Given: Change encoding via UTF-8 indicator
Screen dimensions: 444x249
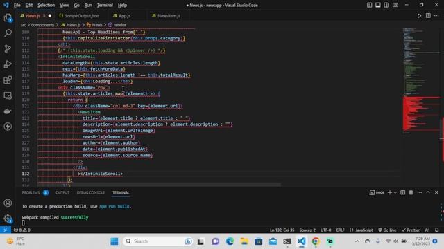Looking at the screenshot, I should click(x=325, y=230).
